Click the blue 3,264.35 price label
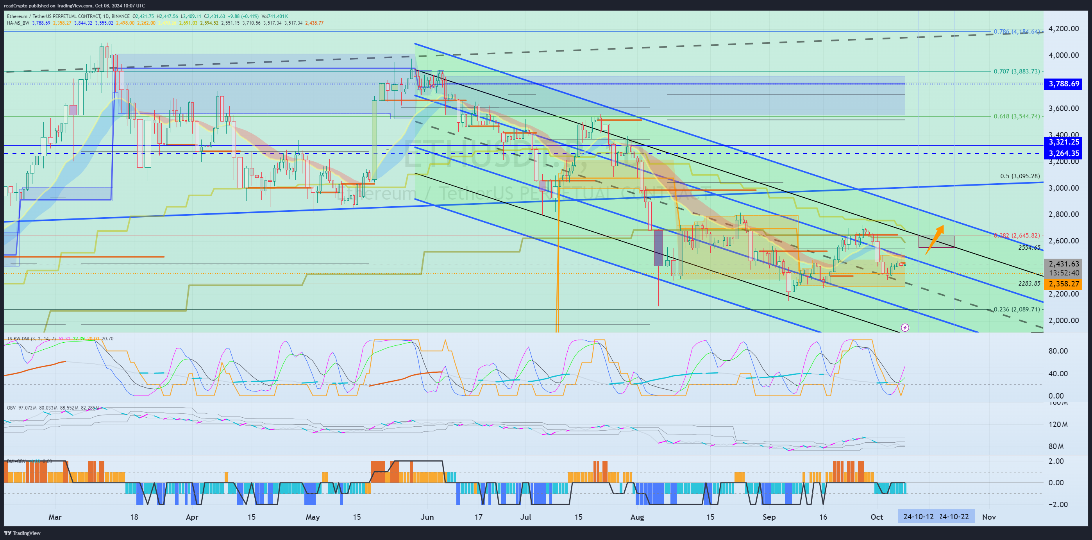The height and width of the screenshot is (540, 1092). (1063, 154)
